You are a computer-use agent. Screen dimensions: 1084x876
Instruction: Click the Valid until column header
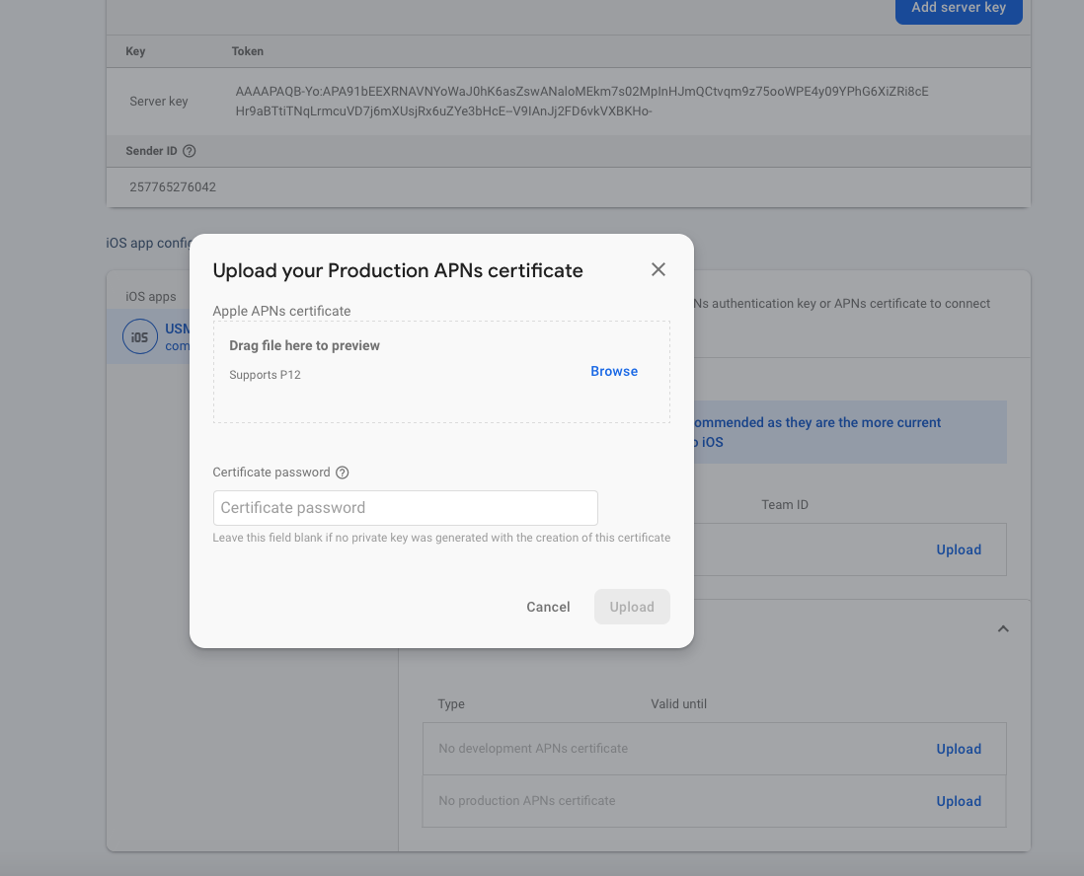pos(678,704)
